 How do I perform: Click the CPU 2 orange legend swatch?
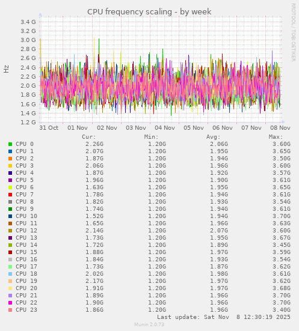[10, 159]
